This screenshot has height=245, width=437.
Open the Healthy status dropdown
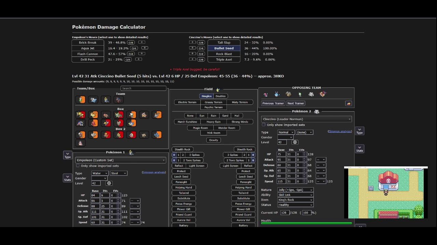295,205
